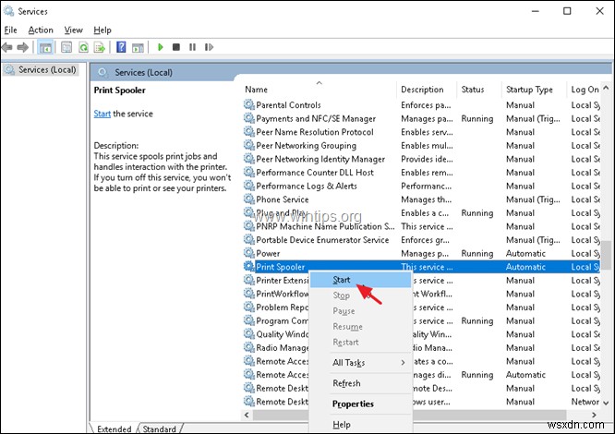
Task: Click the Stop Service square icon
Action: click(x=176, y=47)
